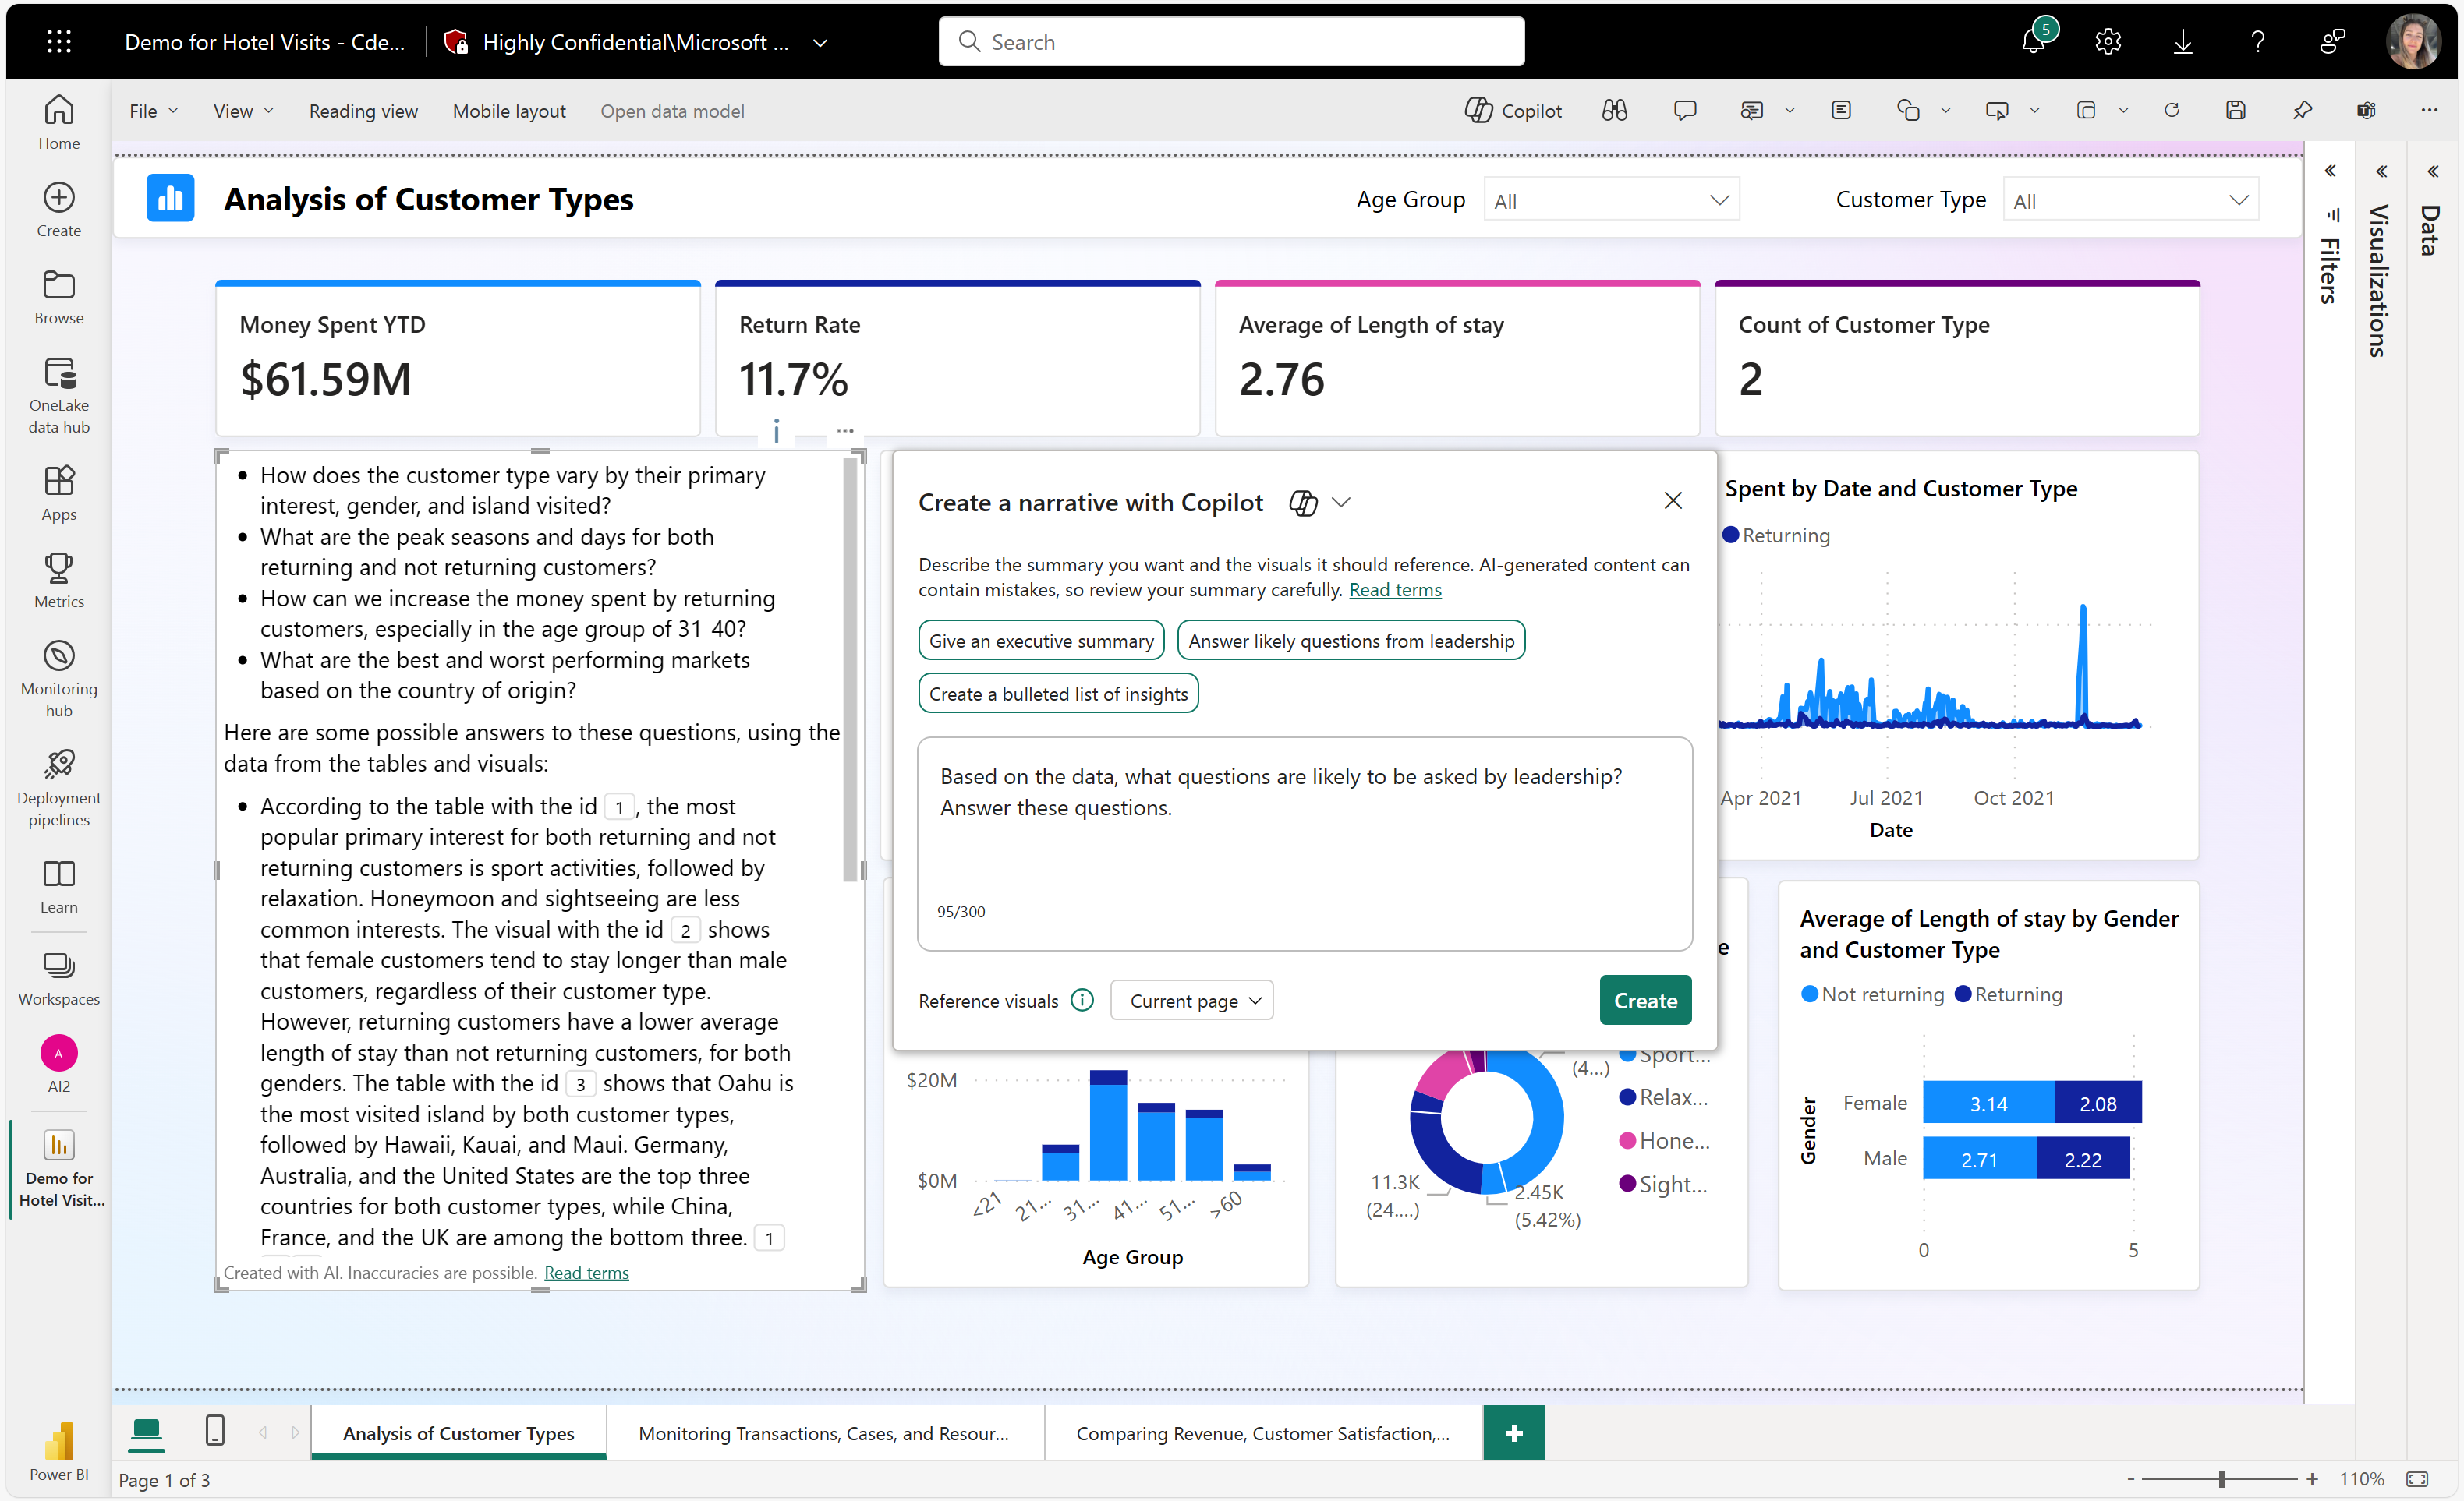Click Give an executive summary button
This screenshot has height=1501, width=2464.
coord(1042,639)
